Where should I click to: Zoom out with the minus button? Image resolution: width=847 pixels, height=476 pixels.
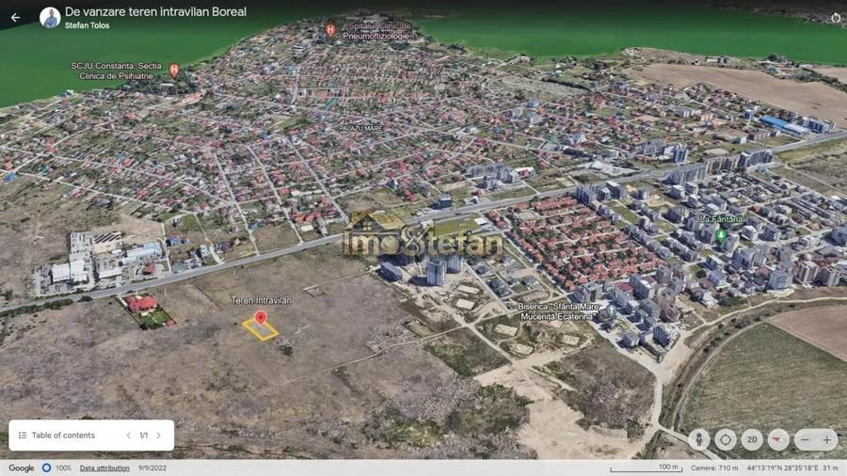tap(805, 440)
